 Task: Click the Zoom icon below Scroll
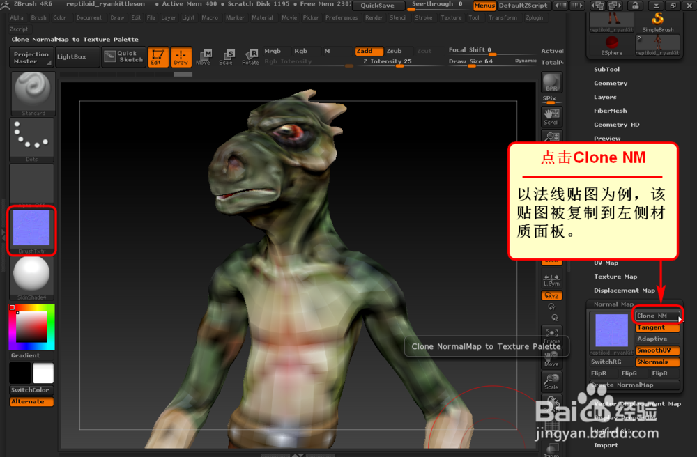pos(551,136)
